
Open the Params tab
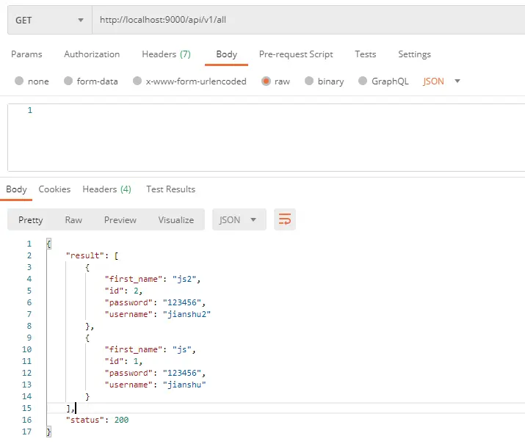click(26, 54)
